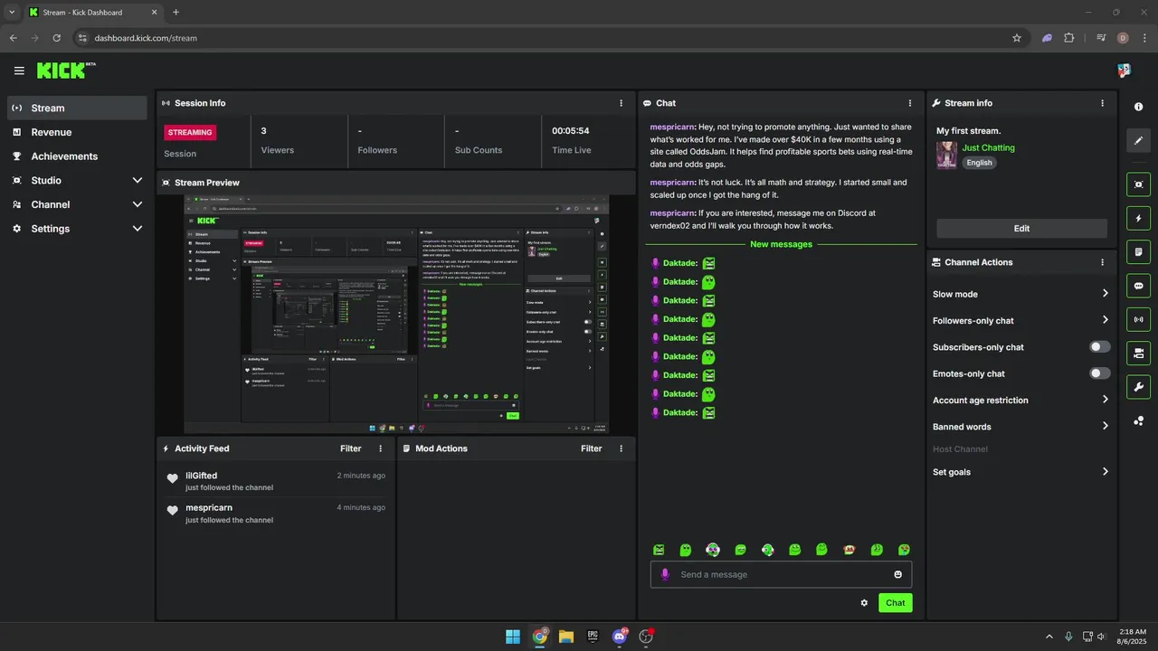
Task: Click liIGifted in the Activity Feed
Action: click(x=201, y=476)
